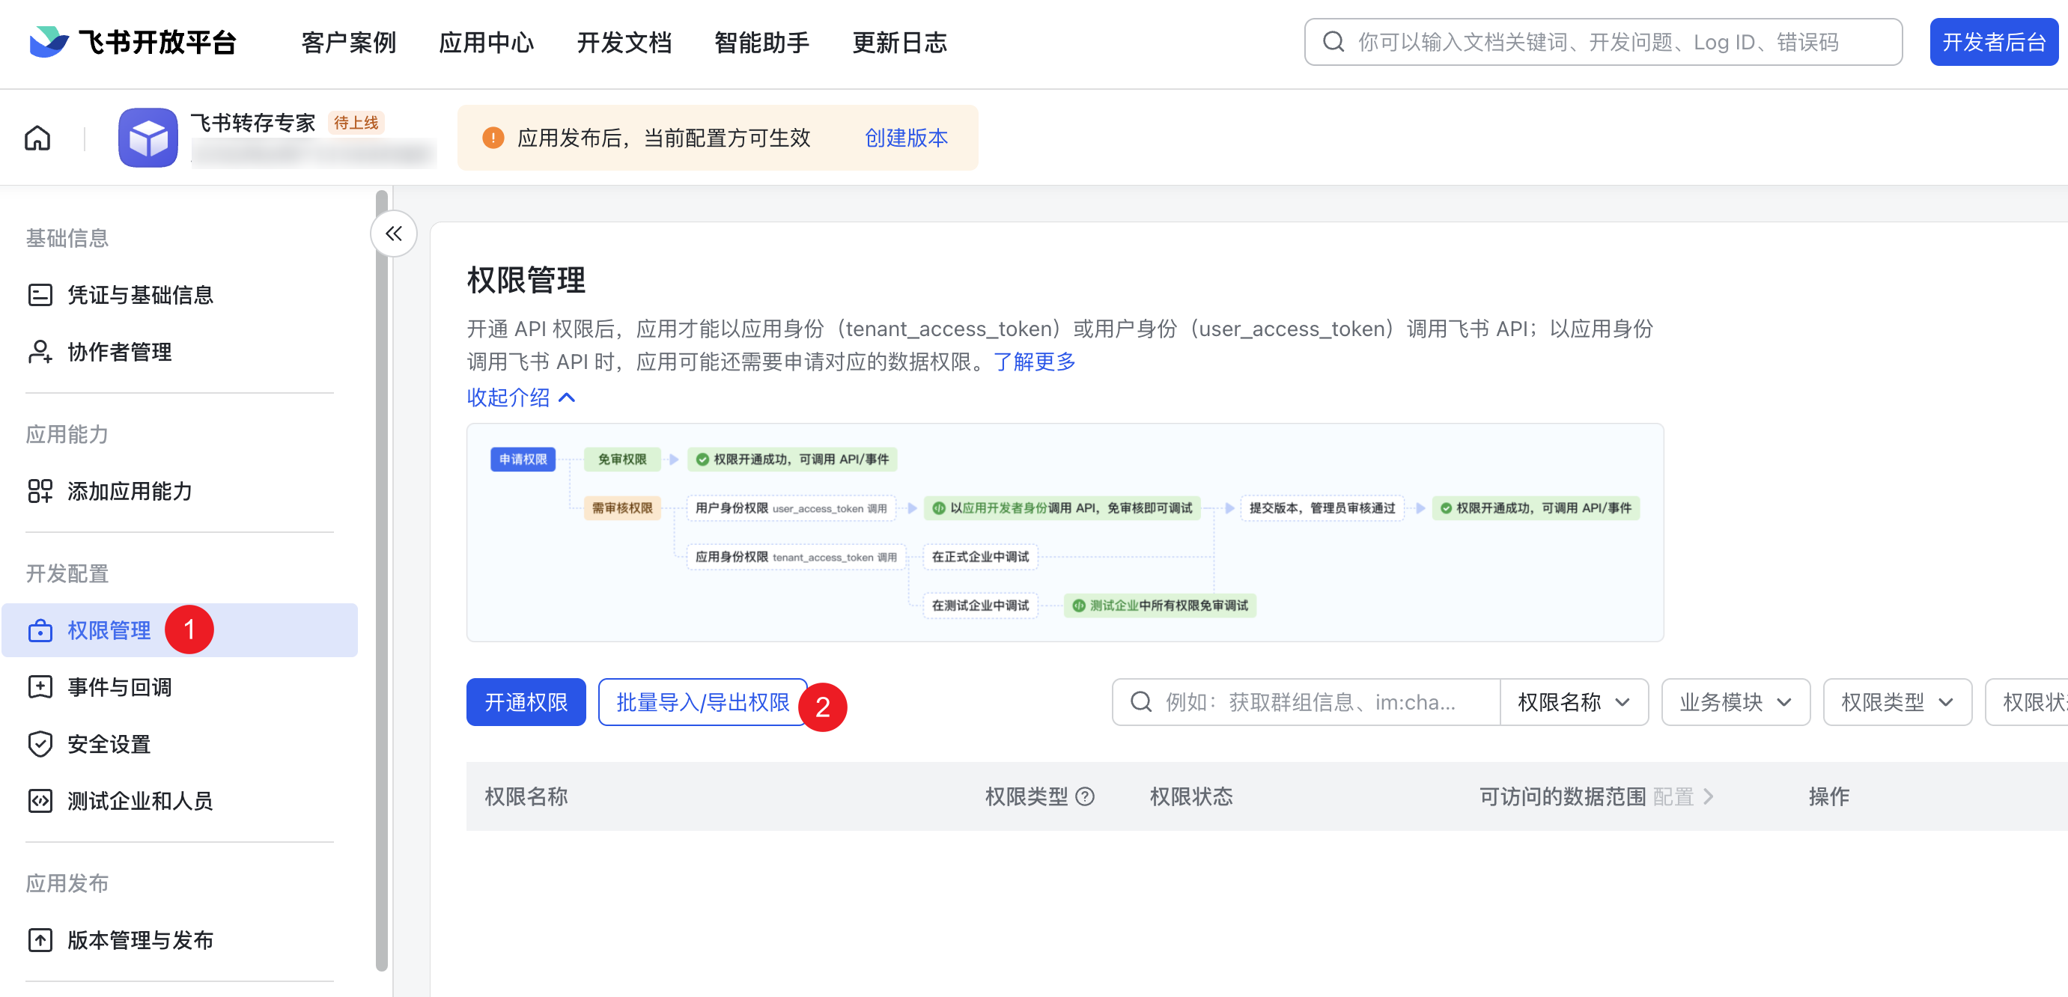Click the 开通权限 button
Screen dimensions: 2068x997
pyautogui.click(x=526, y=702)
